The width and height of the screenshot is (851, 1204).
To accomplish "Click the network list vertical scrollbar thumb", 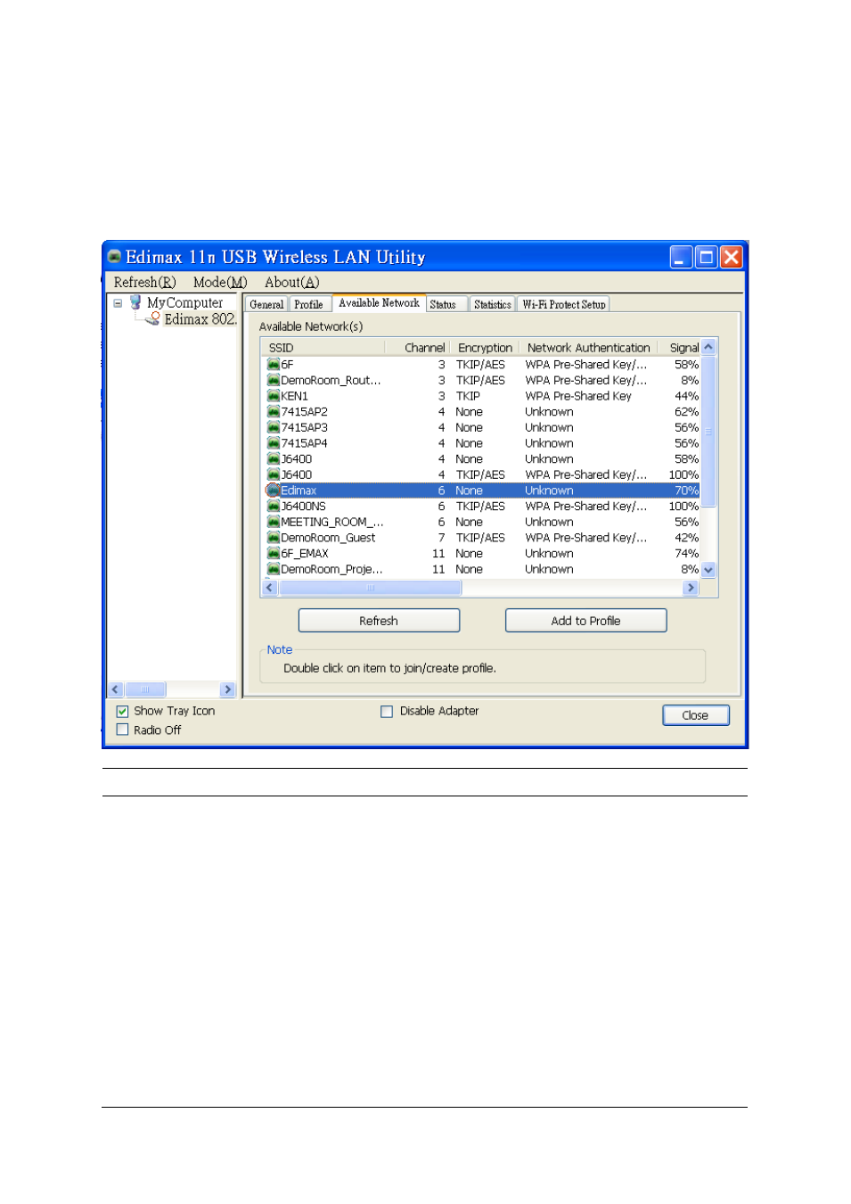I will (x=708, y=432).
